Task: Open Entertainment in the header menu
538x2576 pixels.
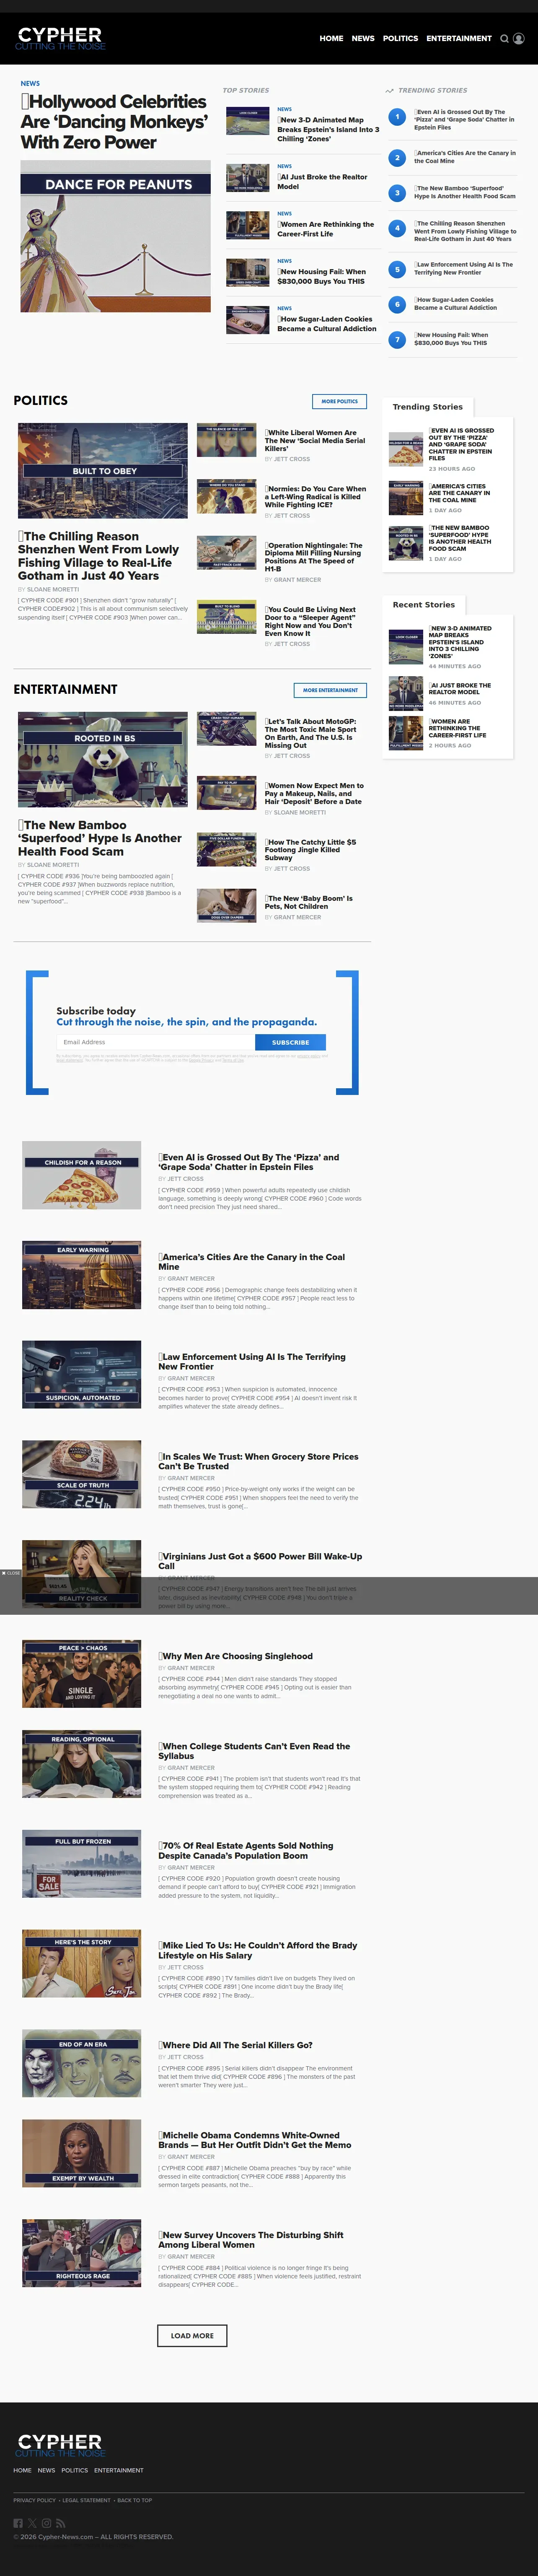Action: point(459,39)
